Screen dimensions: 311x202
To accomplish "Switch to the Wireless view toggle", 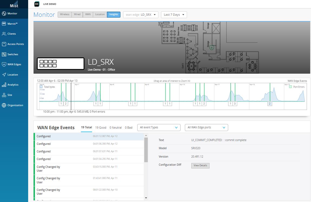I will click(64, 14).
